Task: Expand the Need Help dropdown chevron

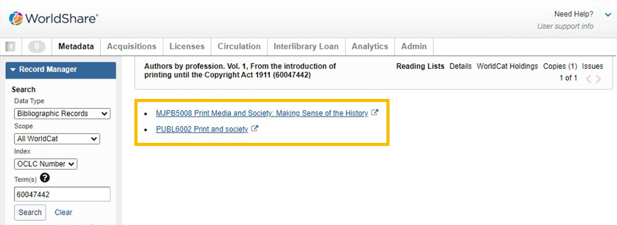Action: coord(608,15)
